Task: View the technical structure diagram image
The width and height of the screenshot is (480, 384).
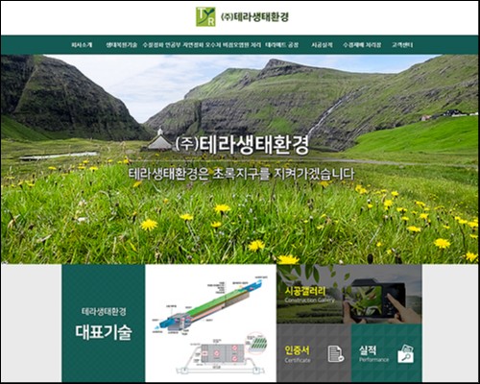Action: (211, 324)
